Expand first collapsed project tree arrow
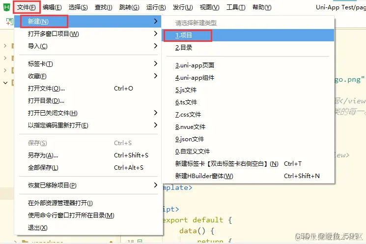 (5, 46)
